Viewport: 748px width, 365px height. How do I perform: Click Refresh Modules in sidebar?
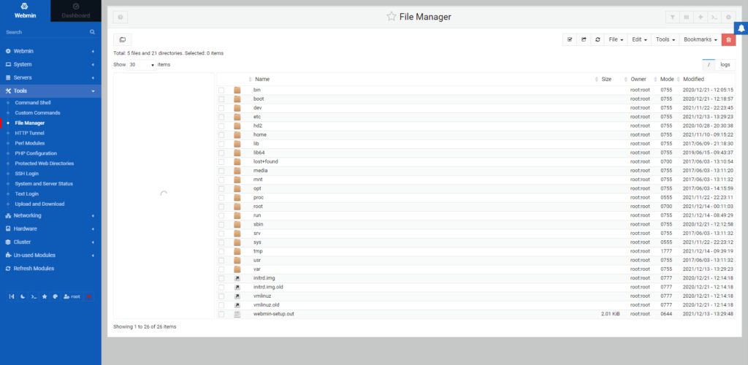34,268
